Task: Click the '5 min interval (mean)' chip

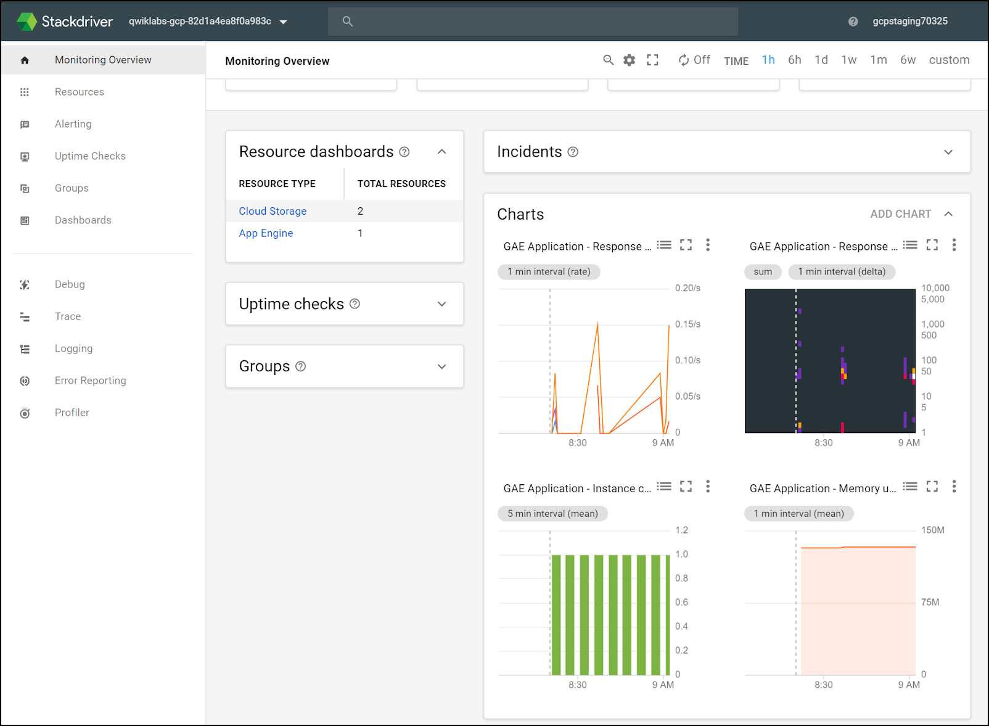Action: pyautogui.click(x=552, y=513)
